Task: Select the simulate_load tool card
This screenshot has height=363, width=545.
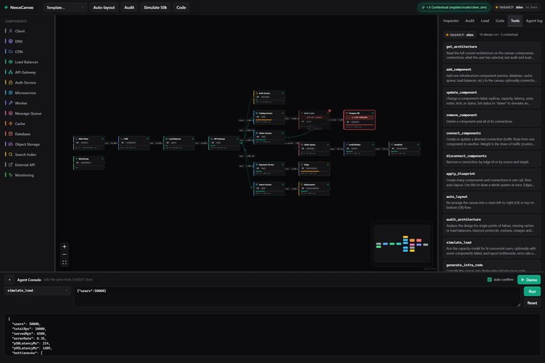Action: 492,248
